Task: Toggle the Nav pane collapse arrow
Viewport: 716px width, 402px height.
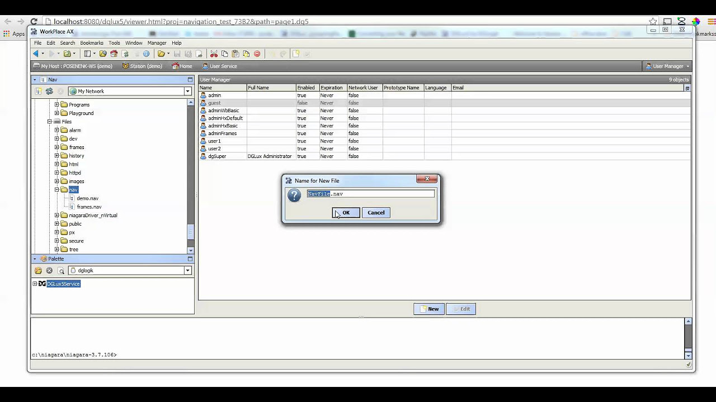Action: (x=35, y=79)
